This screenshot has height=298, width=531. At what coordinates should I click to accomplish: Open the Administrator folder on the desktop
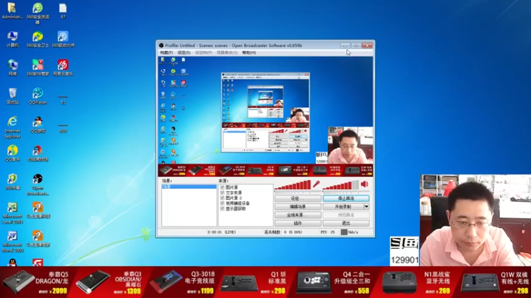(x=12, y=11)
